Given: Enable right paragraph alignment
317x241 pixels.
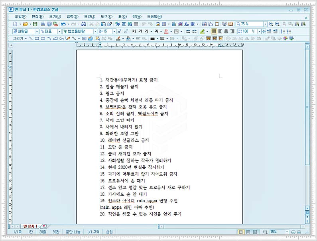Looking at the screenshot, I should tap(232, 31).
